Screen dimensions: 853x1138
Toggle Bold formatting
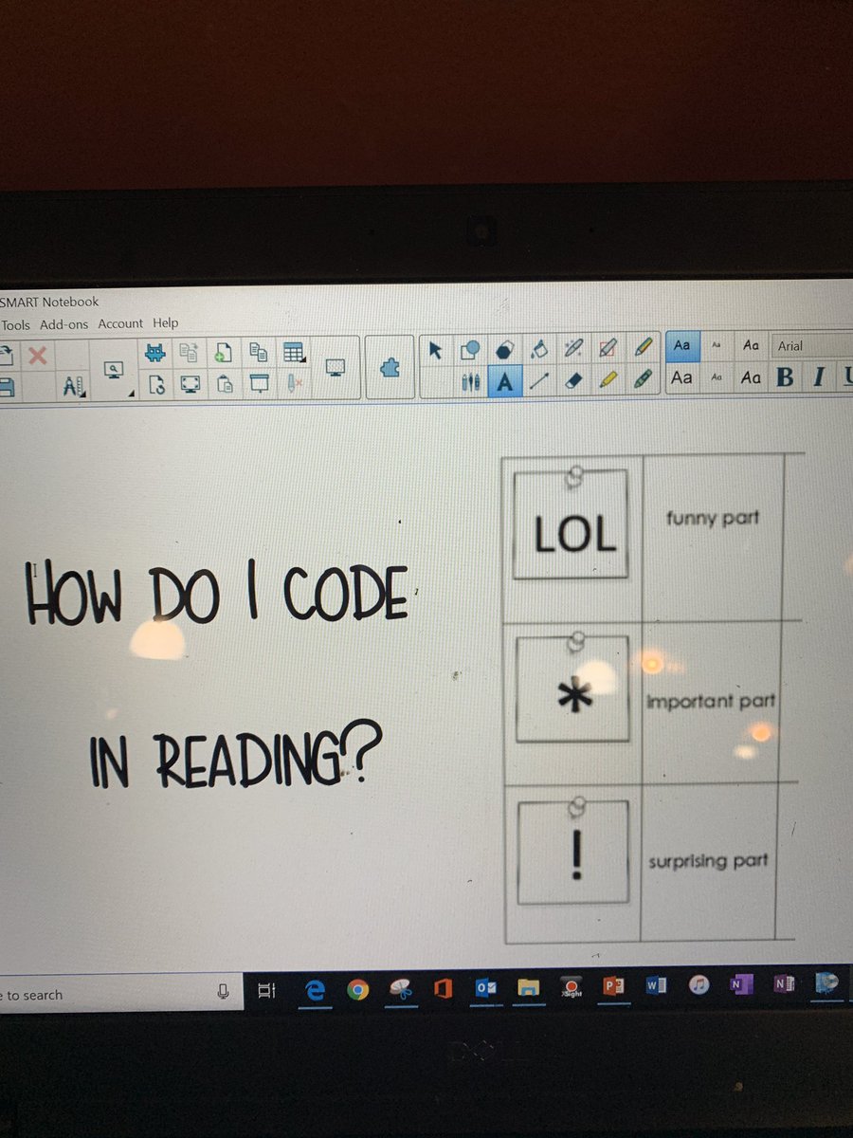pos(785,376)
